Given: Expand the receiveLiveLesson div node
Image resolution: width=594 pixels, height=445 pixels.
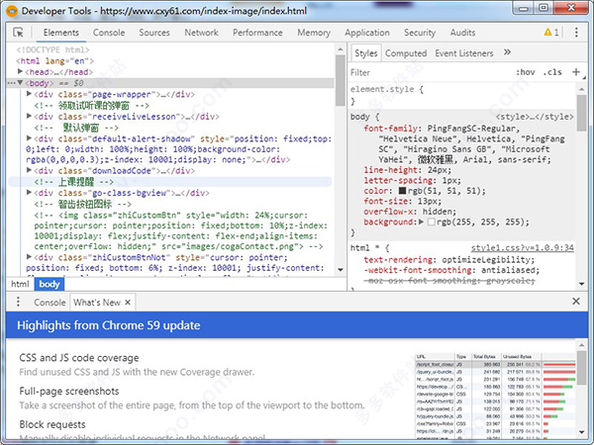Looking at the screenshot, I should coord(29,116).
